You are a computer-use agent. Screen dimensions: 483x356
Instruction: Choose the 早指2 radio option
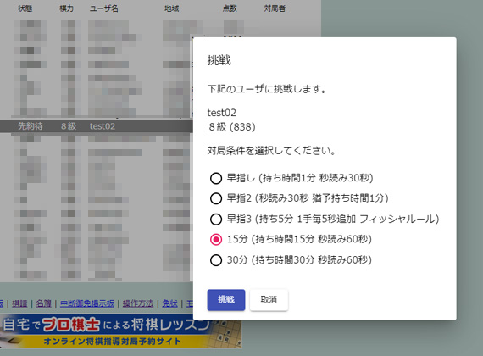pos(216,198)
